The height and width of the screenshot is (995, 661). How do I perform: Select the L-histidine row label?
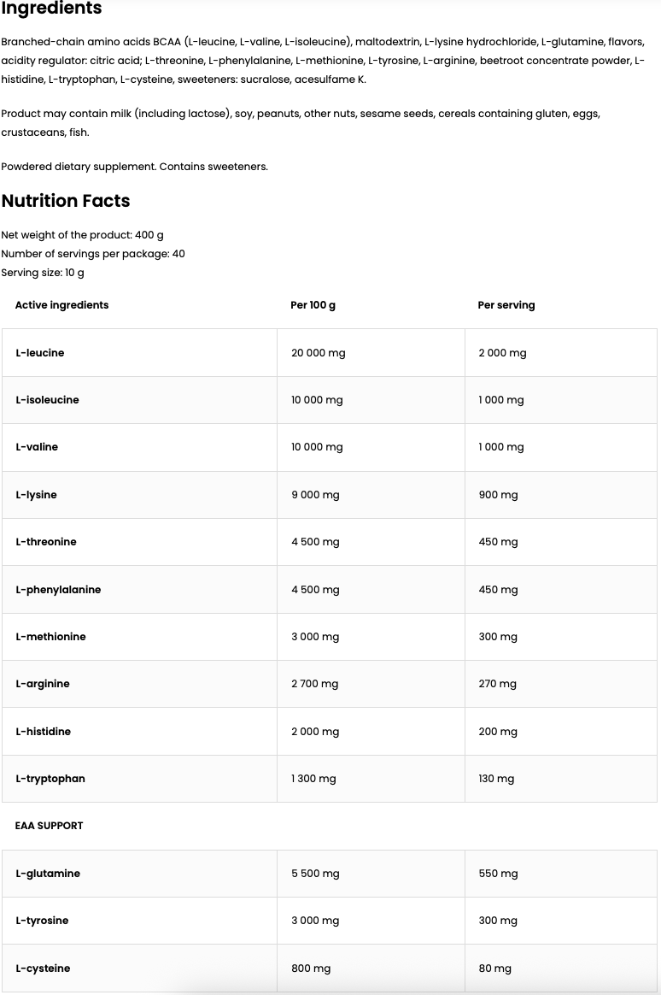[x=44, y=732]
